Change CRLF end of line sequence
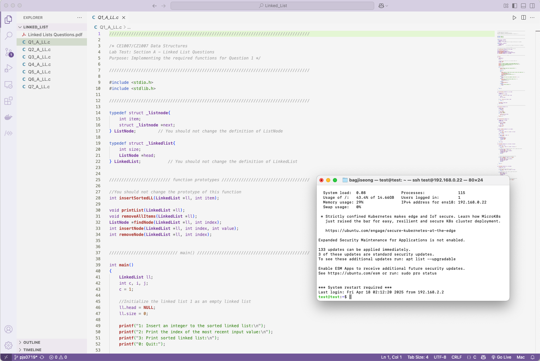 [x=456, y=357]
